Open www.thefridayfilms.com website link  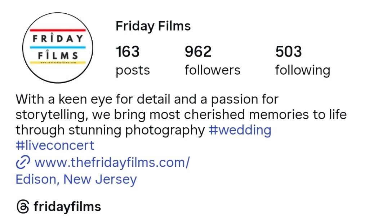pyautogui.click(x=112, y=163)
